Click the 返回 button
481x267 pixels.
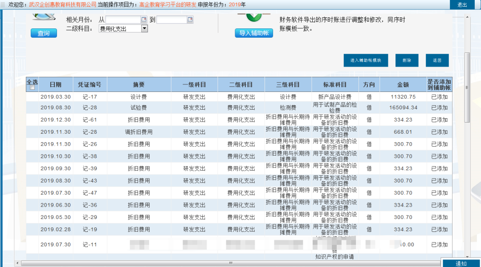tap(437, 60)
